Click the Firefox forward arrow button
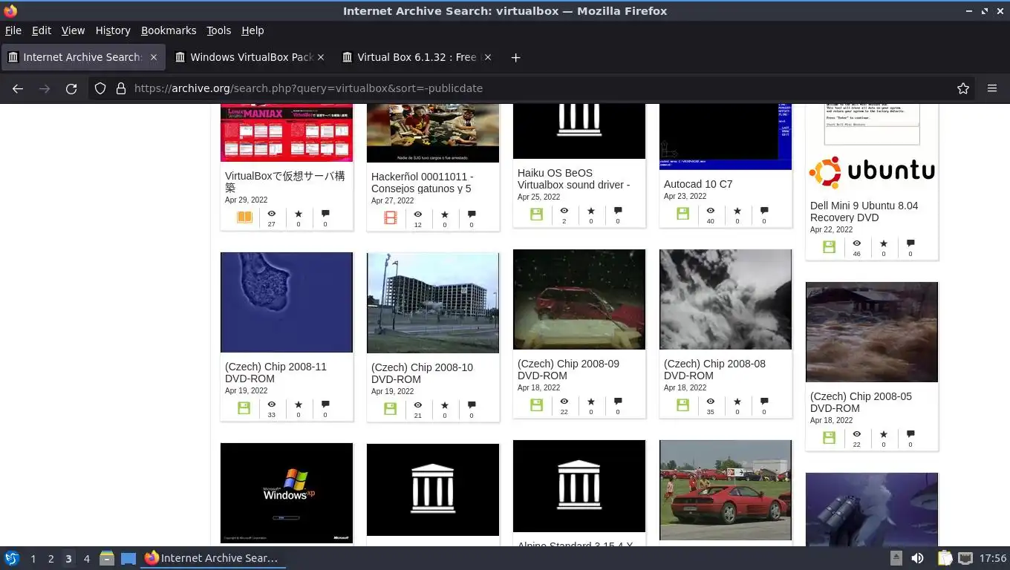Screen dimensions: 1010x570 pos(45,88)
